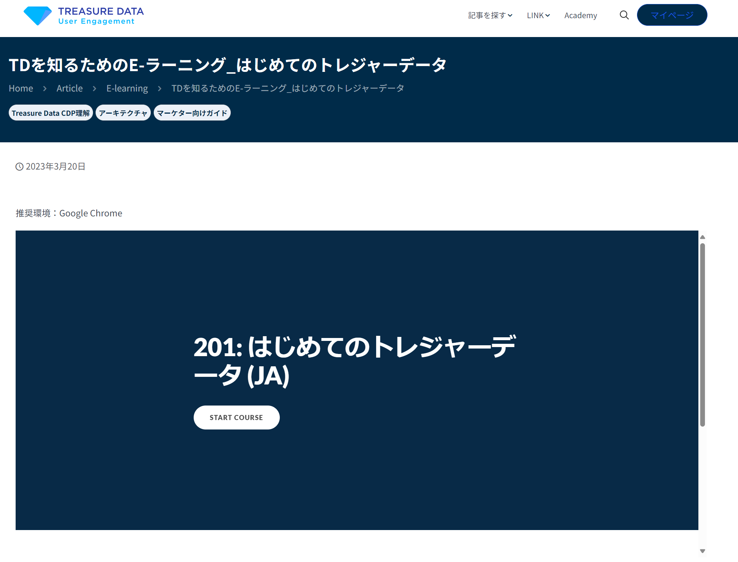Select the E-learning breadcrumb item
Viewport: 738px width, 562px height.
127,88
